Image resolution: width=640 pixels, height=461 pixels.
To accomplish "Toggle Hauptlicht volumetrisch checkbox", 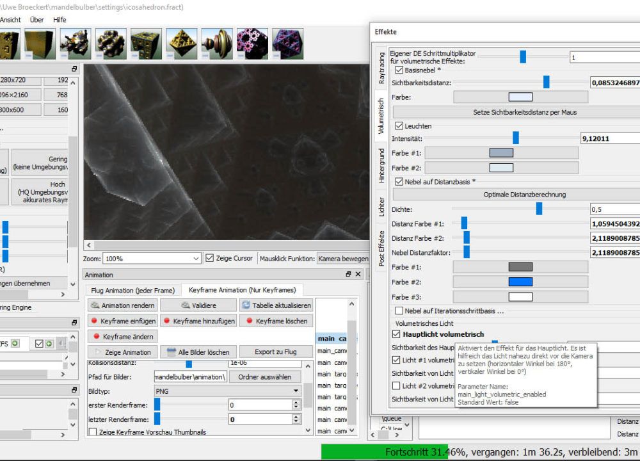I will click(x=396, y=334).
